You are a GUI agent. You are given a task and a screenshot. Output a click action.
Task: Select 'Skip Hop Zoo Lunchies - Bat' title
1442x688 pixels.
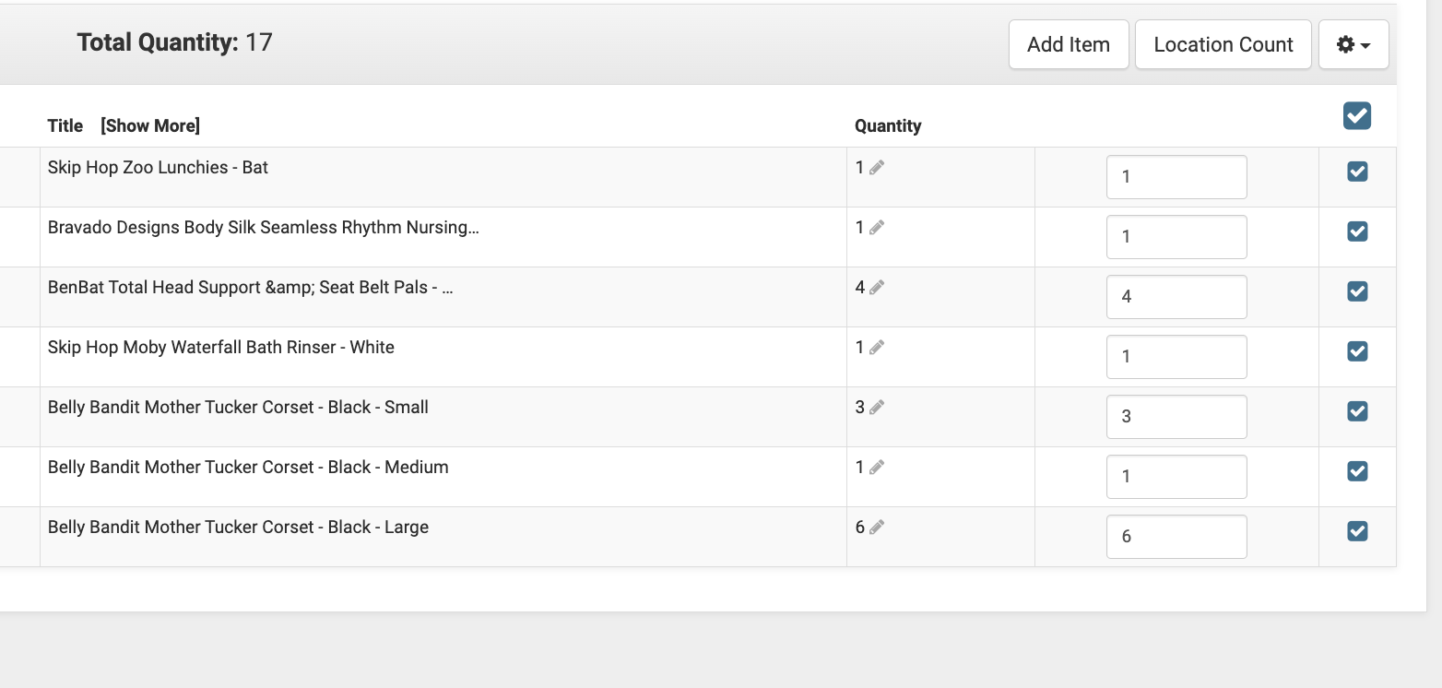tap(158, 168)
